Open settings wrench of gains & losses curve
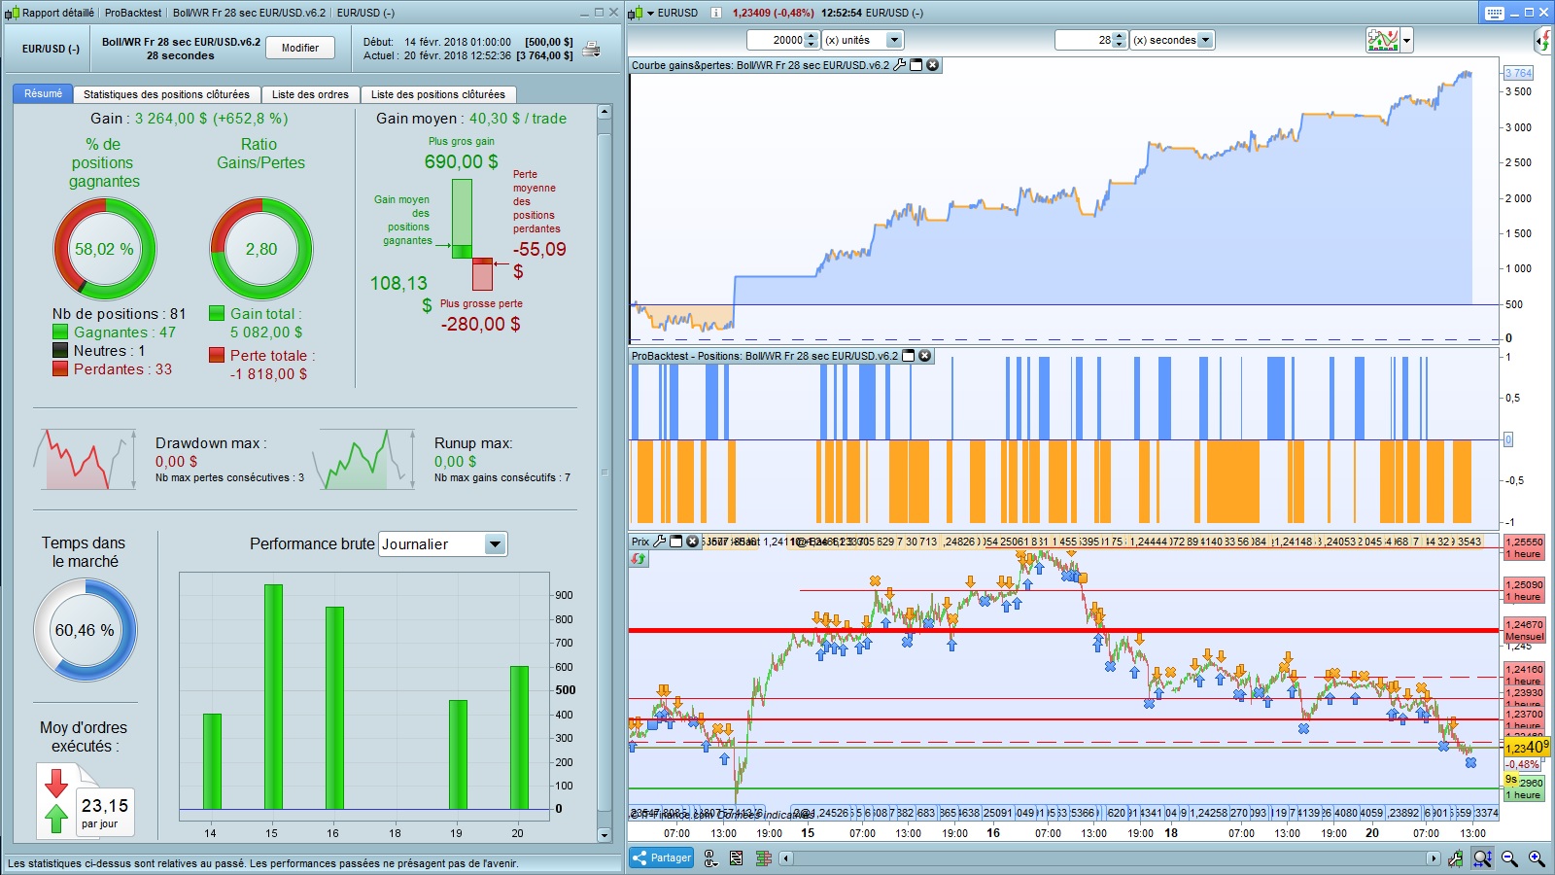 pyautogui.click(x=900, y=65)
